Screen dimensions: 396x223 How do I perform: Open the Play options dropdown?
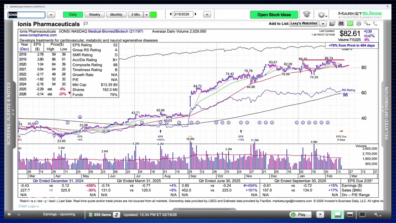point(320,215)
